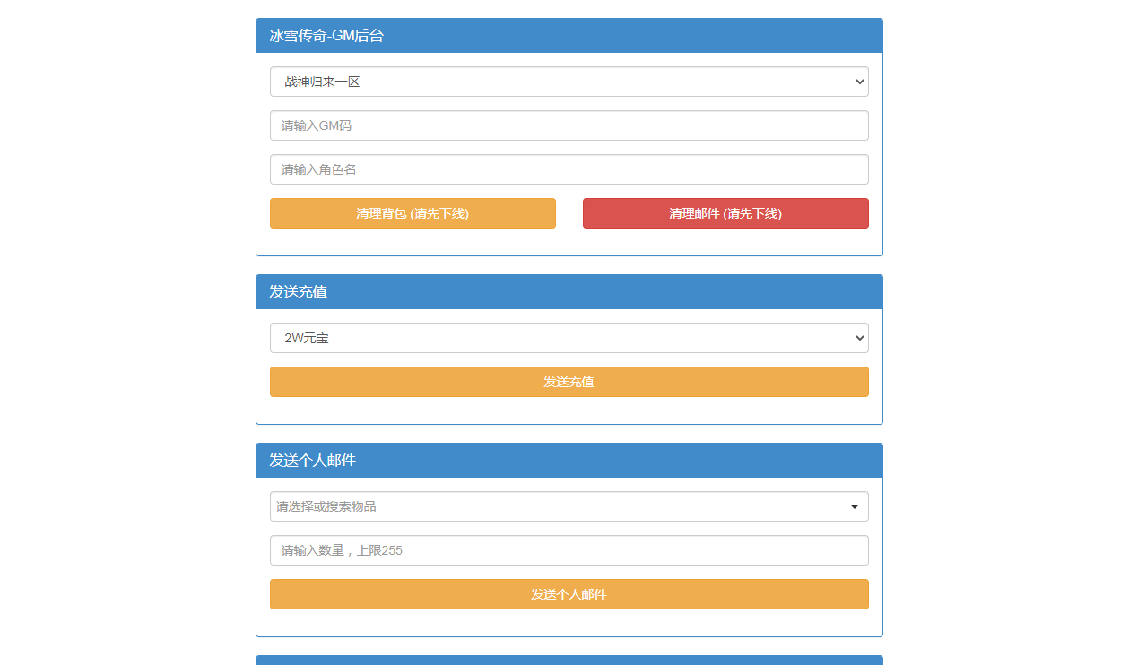The width and height of the screenshot is (1138, 665).
Task: Click the 请输入GM码 placeholder text
Action: click(x=317, y=125)
